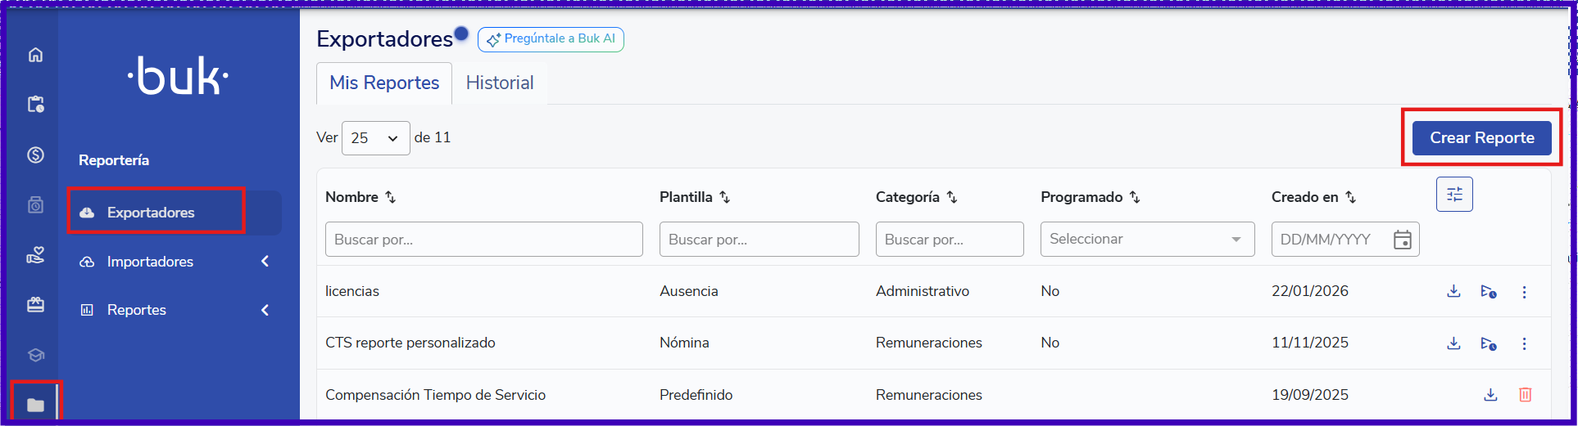This screenshot has height=426, width=1578.
Task: Click the Nombre search field
Action: coord(483,240)
